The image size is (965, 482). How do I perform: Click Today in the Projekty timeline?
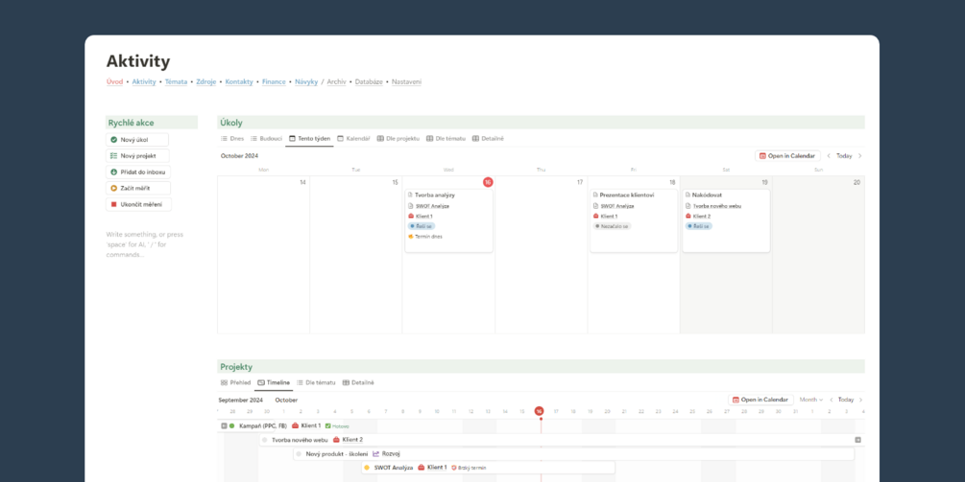(x=846, y=400)
